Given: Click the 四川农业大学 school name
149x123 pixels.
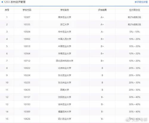Looking at the screenshot, I should [x=65, y=119].
